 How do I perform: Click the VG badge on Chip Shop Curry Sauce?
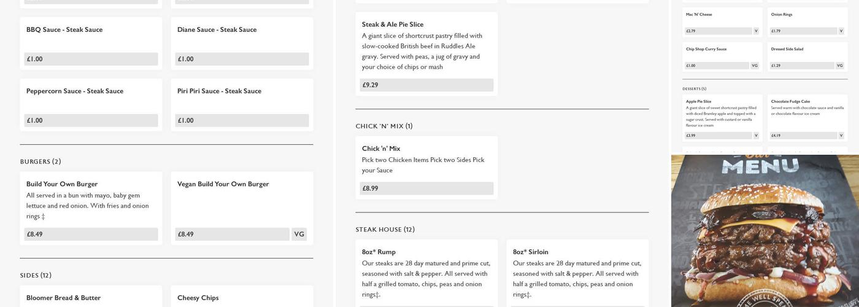755,65
